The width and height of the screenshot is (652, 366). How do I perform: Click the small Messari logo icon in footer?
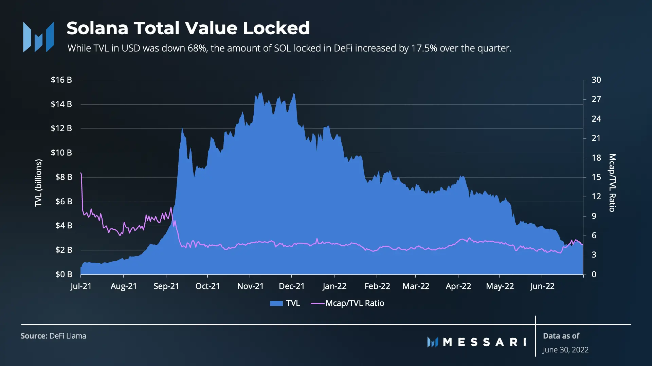point(433,342)
